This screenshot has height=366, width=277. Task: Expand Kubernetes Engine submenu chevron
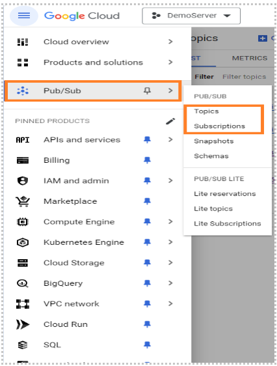tap(170, 242)
